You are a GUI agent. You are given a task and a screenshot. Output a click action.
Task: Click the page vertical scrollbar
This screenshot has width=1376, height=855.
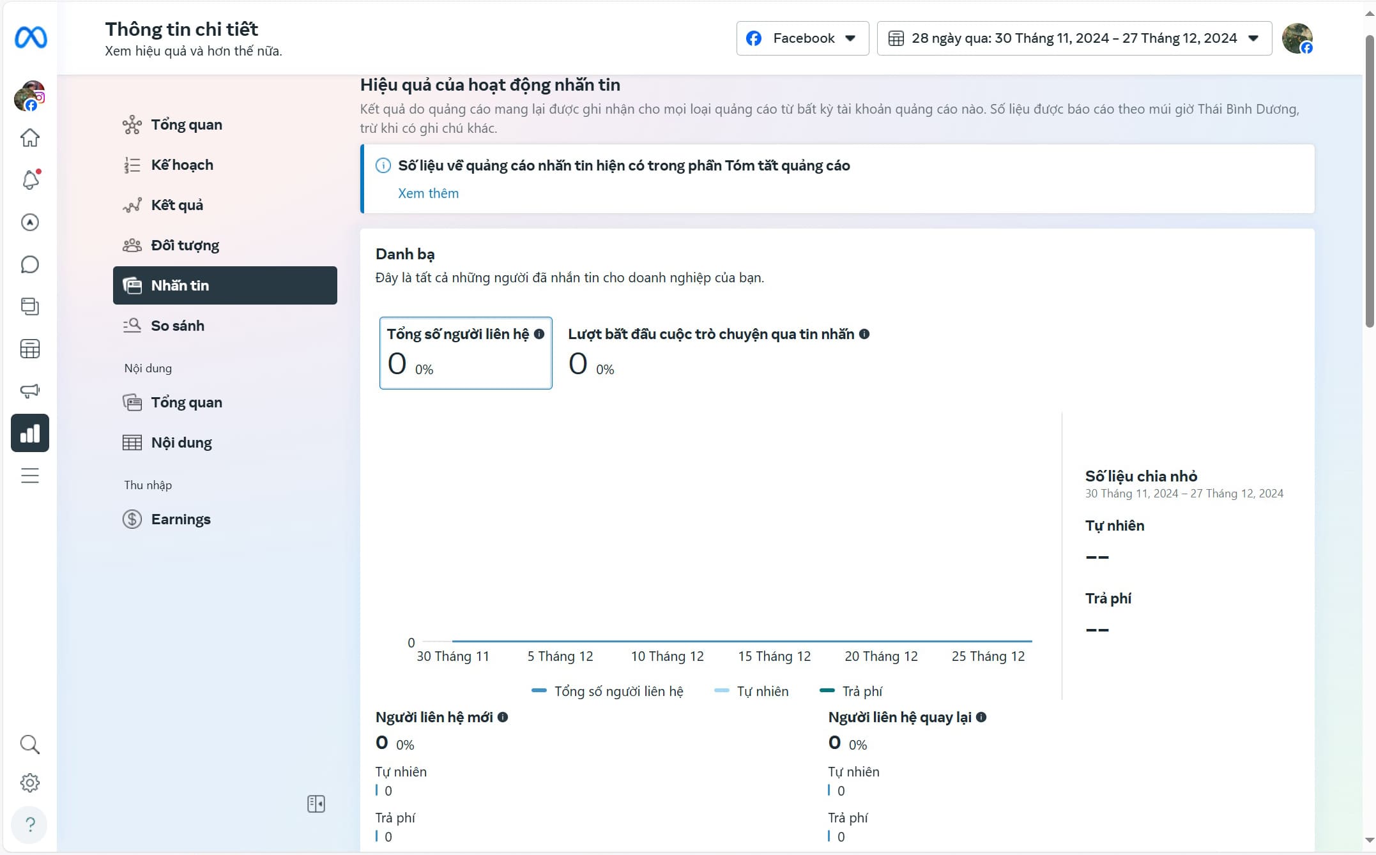(1369, 182)
